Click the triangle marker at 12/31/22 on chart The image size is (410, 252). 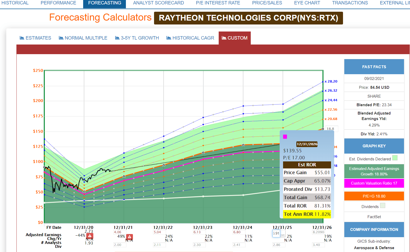coord(164,165)
